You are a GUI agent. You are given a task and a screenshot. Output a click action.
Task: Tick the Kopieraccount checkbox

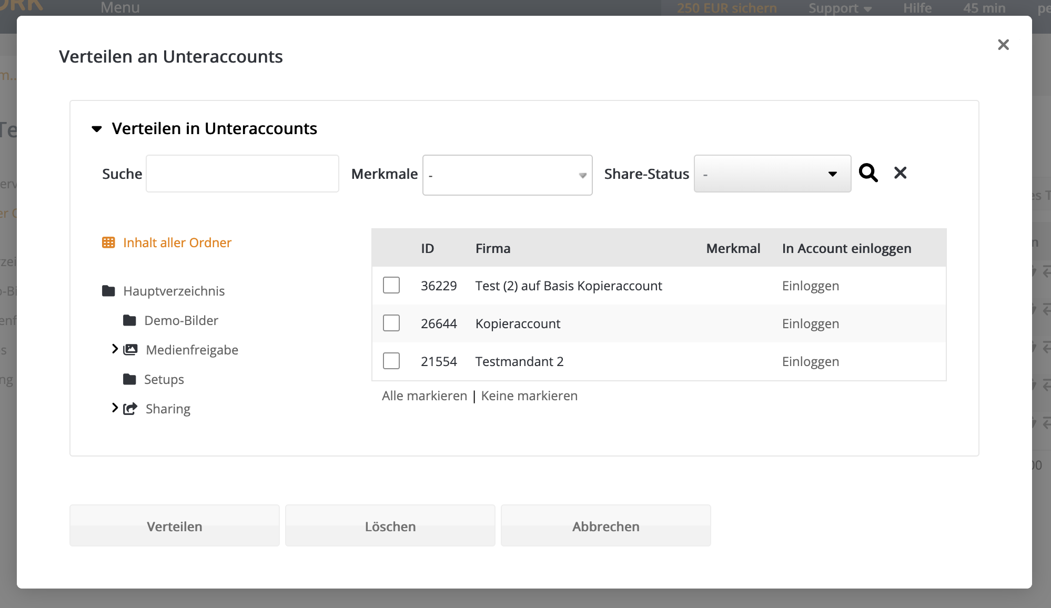coord(391,323)
